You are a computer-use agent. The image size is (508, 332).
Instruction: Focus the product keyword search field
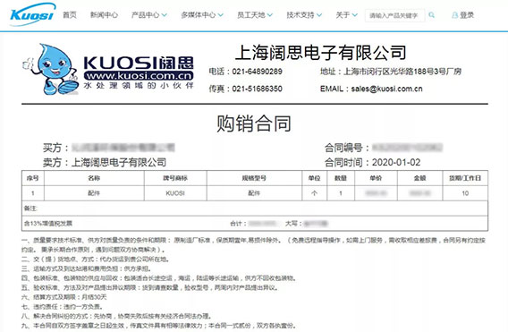pyautogui.click(x=394, y=15)
